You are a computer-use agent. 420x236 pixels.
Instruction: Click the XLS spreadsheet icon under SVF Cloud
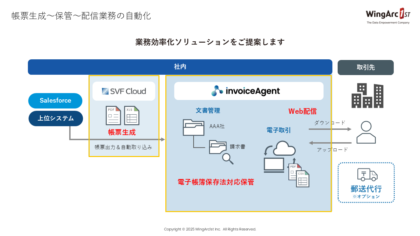[132, 115]
